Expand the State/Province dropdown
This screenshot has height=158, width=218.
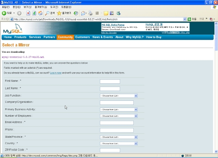click(x=136, y=137)
